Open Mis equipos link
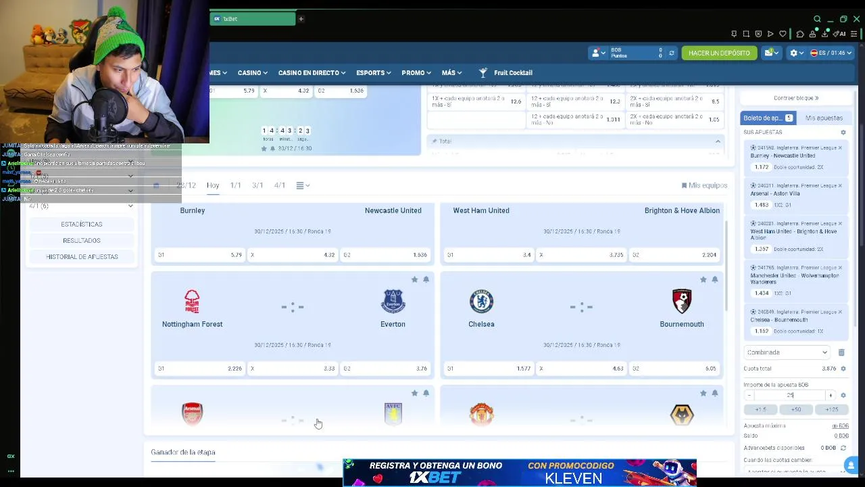The height and width of the screenshot is (487, 865). click(704, 185)
